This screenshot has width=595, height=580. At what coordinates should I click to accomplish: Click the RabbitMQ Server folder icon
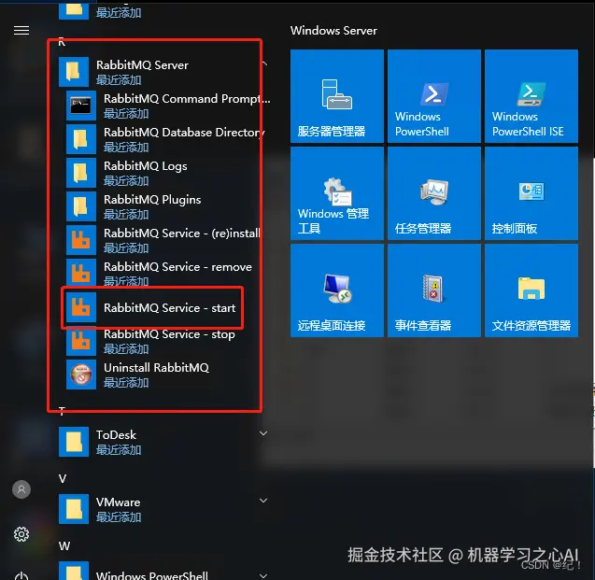tap(74, 72)
